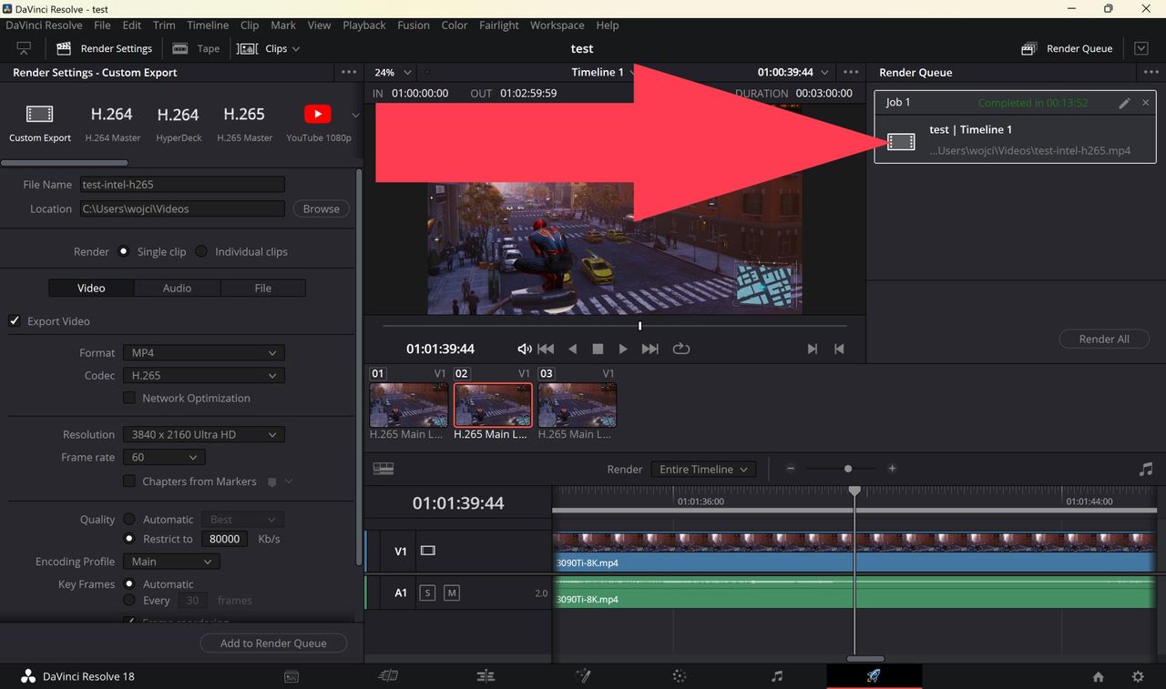Uncheck the Export Video checkbox

(x=15, y=320)
